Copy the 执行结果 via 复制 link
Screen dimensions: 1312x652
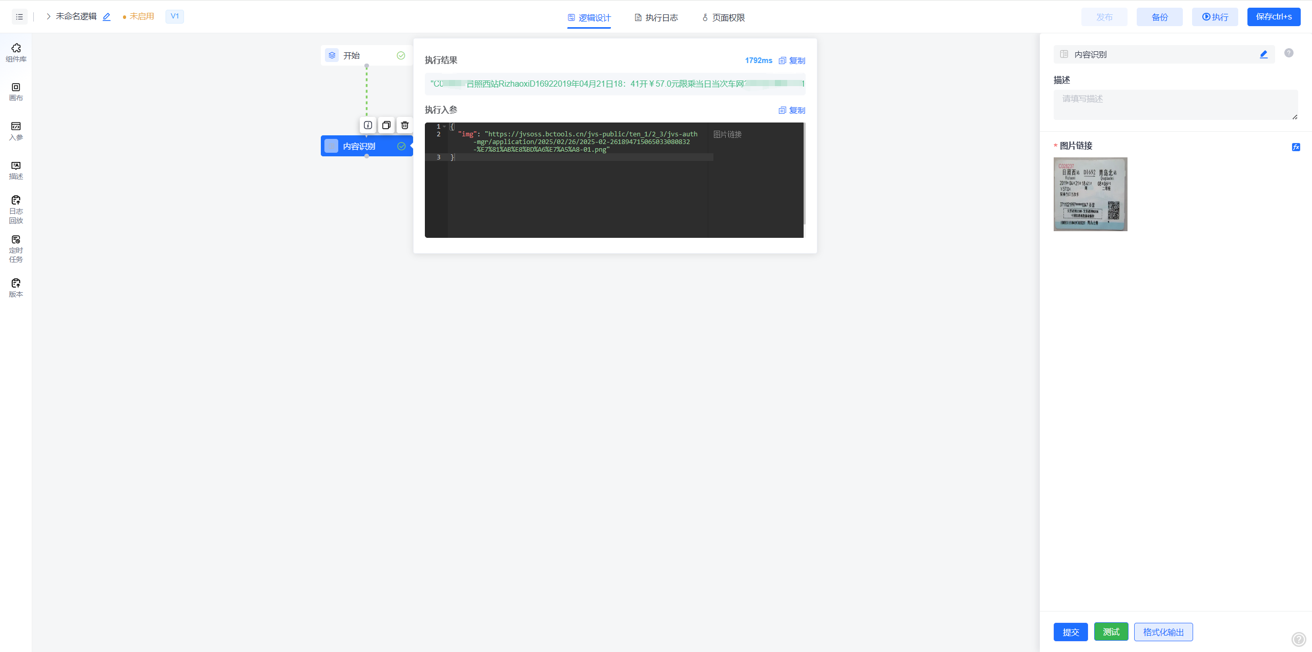pyautogui.click(x=792, y=60)
